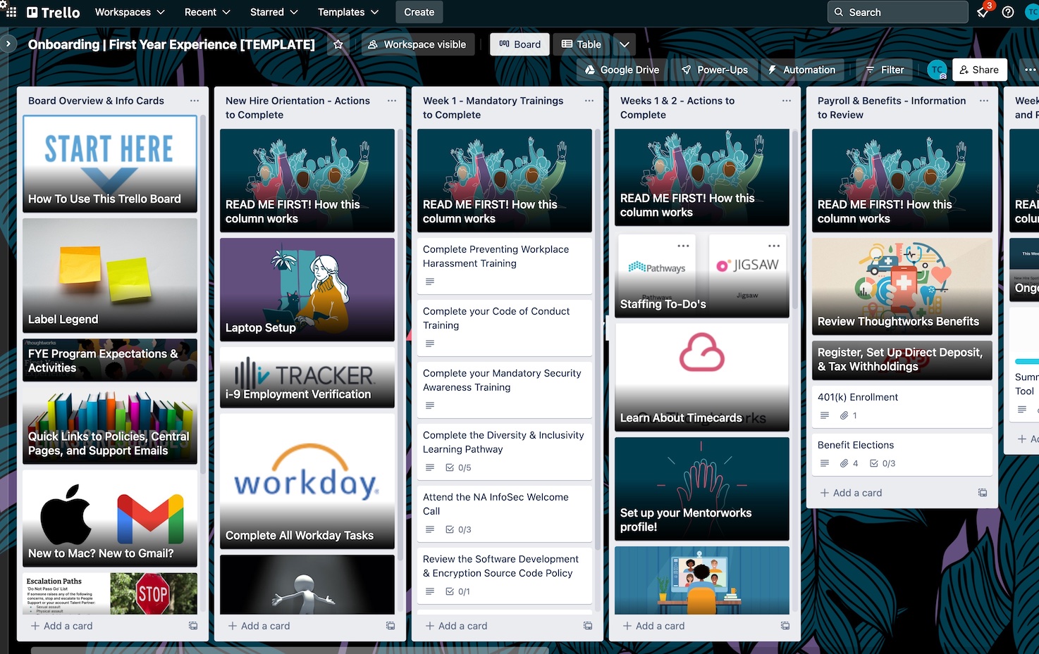Click the Trello home logo
This screenshot has width=1039, height=654.
(x=54, y=12)
